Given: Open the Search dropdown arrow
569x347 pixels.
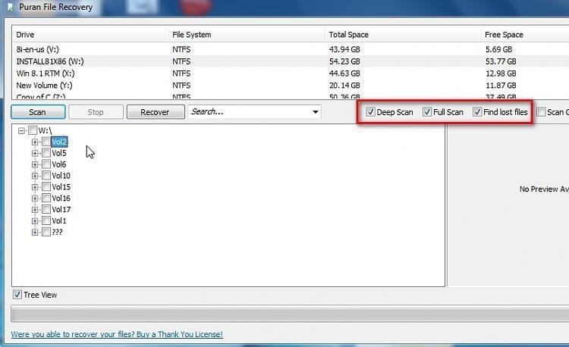Looking at the screenshot, I should click(316, 112).
